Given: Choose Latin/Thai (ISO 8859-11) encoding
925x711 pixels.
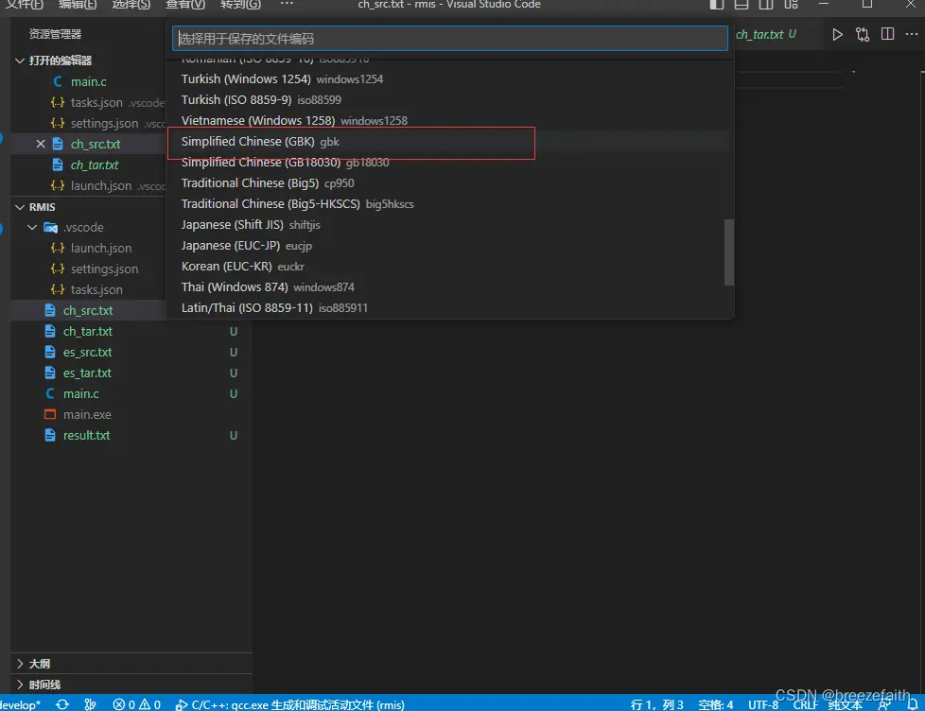Looking at the screenshot, I should coord(450,307).
